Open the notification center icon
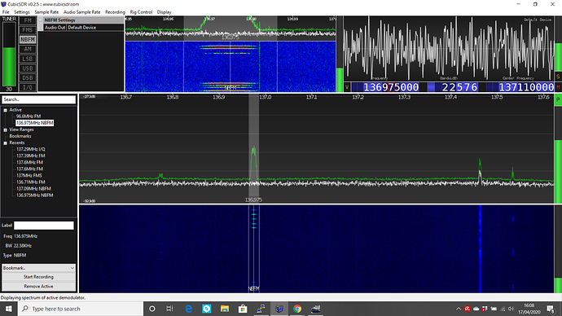Image resolution: width=562 pixels, height=316 pixels. pos(551,309)
